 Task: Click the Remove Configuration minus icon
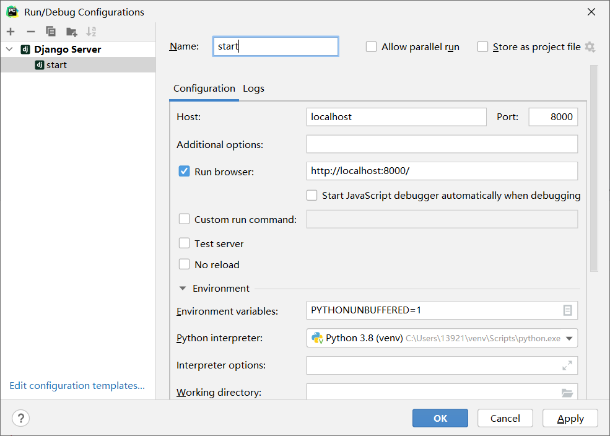click(31, 32)
